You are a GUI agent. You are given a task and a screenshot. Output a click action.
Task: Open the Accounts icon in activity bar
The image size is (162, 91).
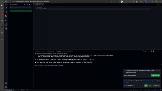point(6,83)
